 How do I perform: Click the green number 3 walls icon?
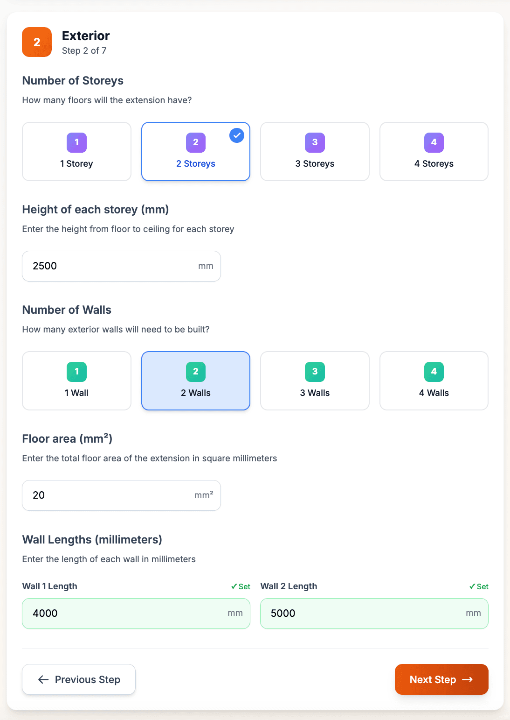pos(315,372)
